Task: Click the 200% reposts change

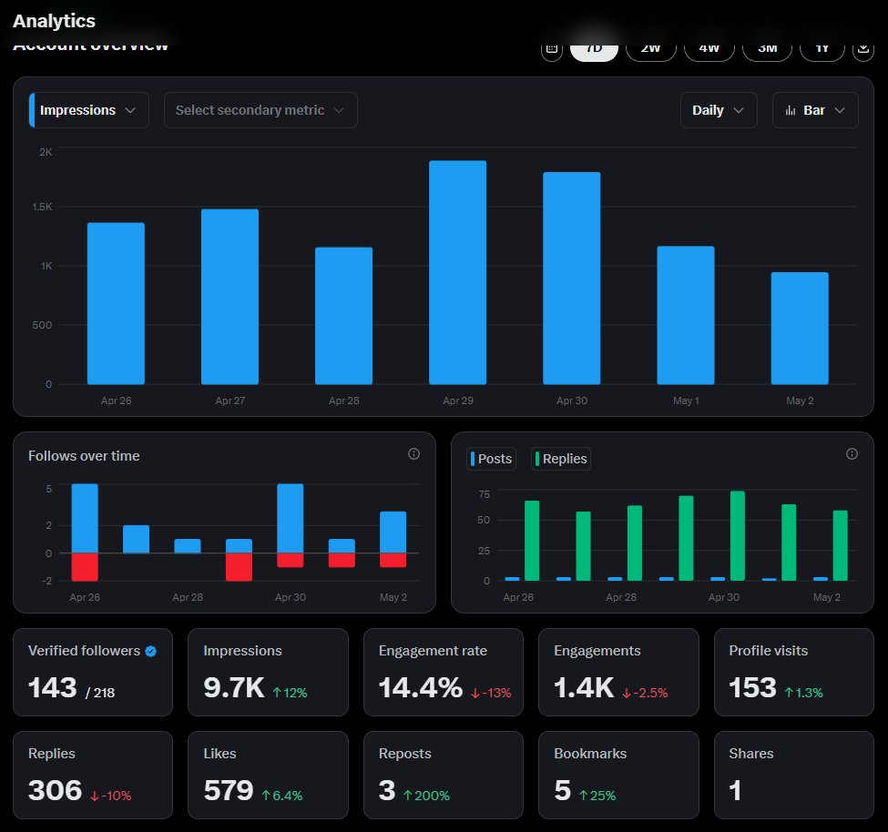Action: [426, 796]
